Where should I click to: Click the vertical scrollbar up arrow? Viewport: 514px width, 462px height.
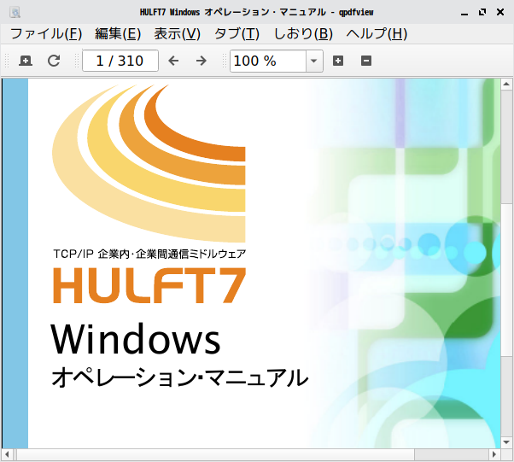[506, 84]
